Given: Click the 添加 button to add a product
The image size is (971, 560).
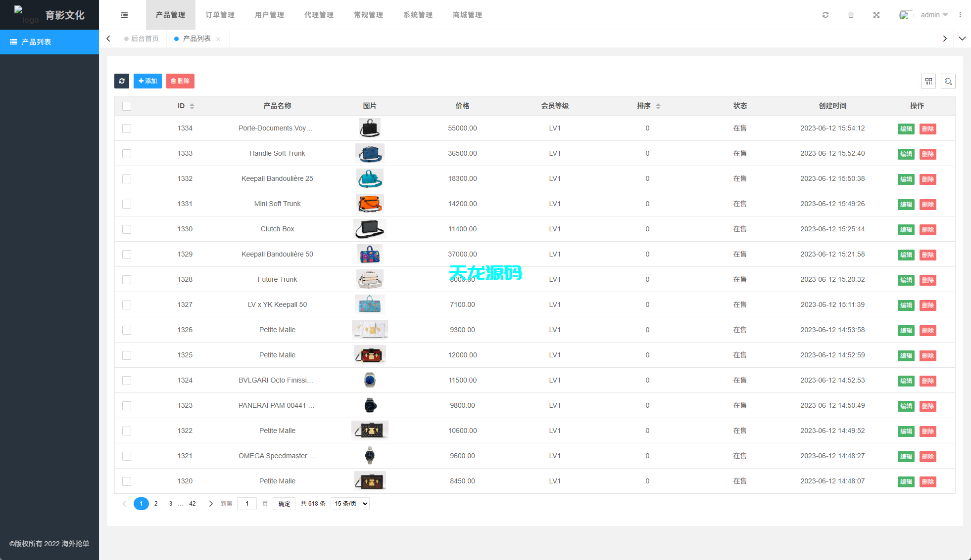Looking at the screenshot, I should pos(147,81).
